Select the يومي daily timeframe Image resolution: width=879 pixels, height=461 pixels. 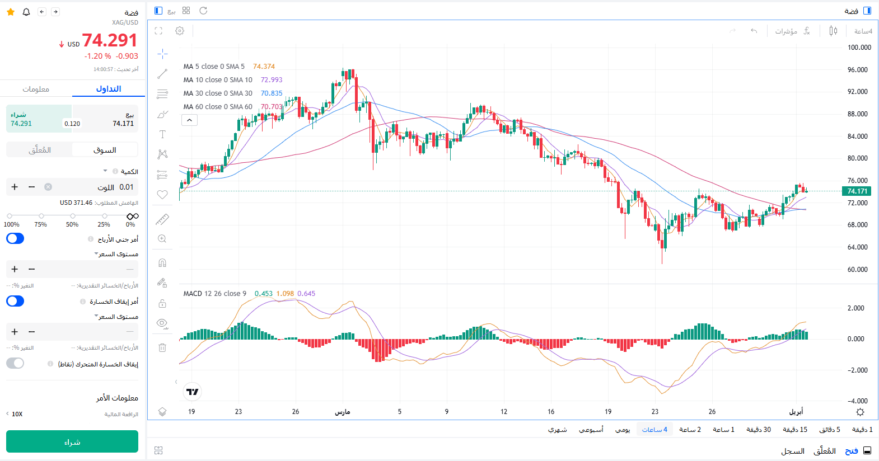click(x=623, y=430)
